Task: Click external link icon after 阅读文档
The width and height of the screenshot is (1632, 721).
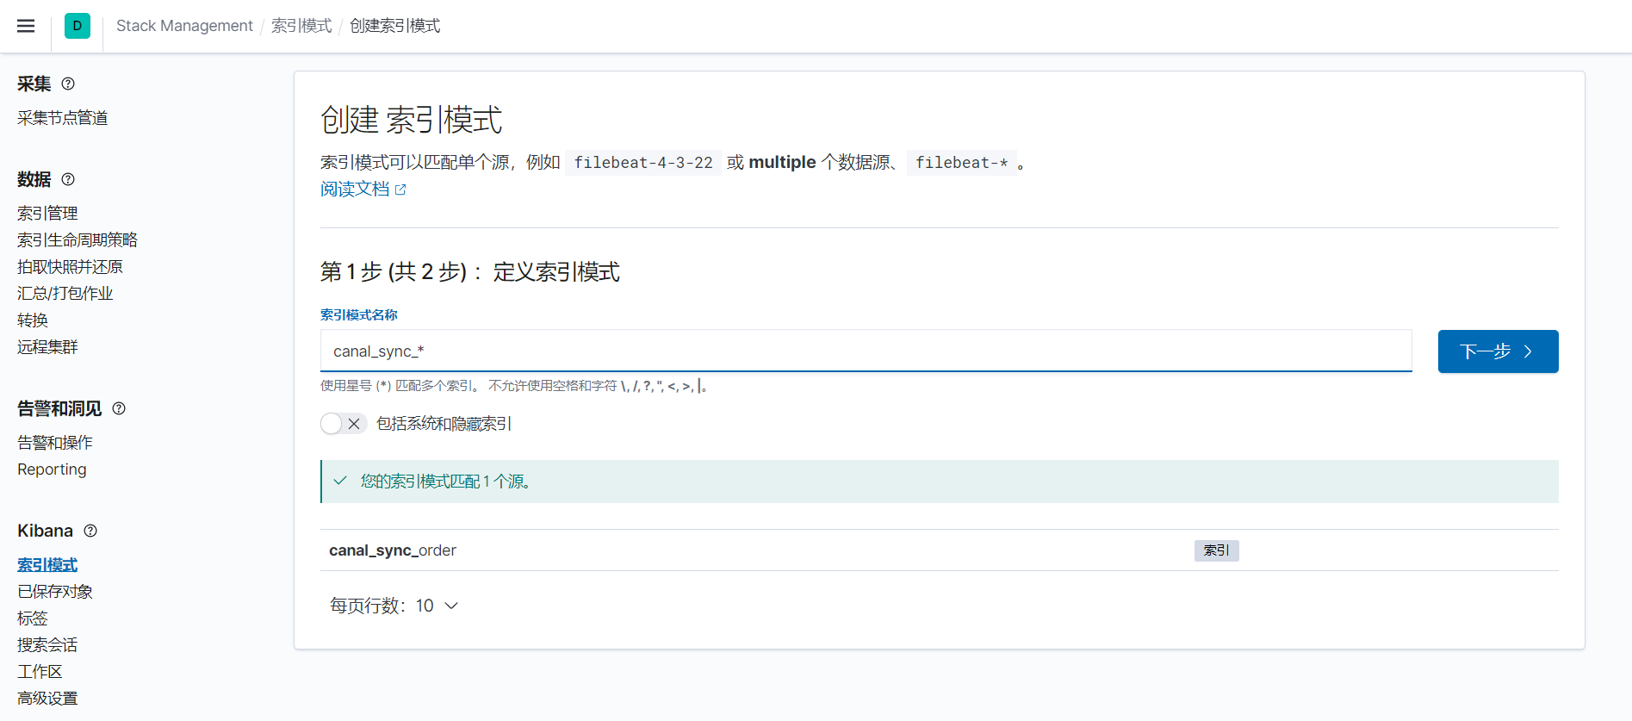Action: tap(400, 190)
